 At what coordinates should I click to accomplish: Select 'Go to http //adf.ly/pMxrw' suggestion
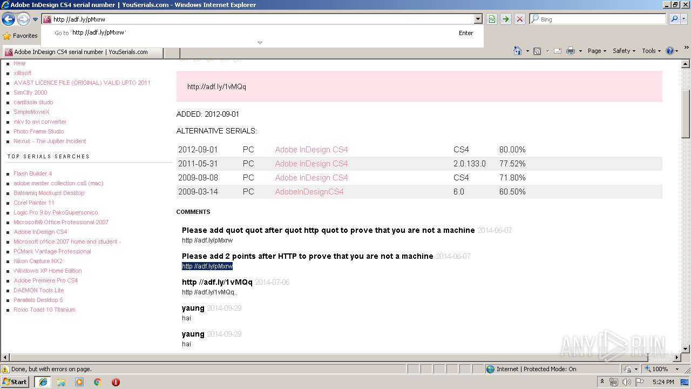[262, 33]
